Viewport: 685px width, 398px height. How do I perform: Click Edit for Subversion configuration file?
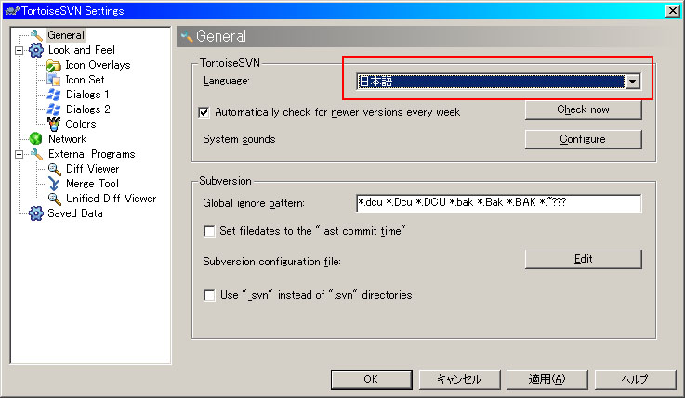click(x=583, y=260)
